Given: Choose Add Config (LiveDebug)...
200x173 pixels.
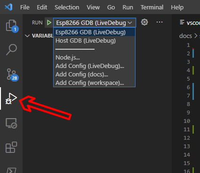Looking at the screenshot, I should 94,66.
